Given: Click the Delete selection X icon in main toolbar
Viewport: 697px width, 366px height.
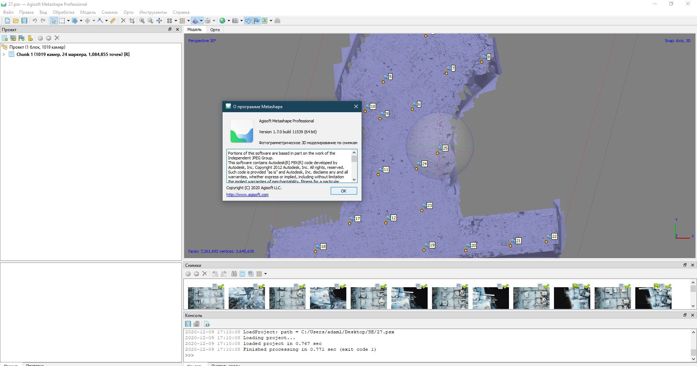Looking at the screenshot, I should click(123, 21).
